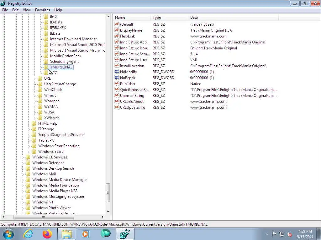This screenshot has width=321, height=240.
Task: Click the SchedulingAgent folder icon
Action: click(46, 62)
